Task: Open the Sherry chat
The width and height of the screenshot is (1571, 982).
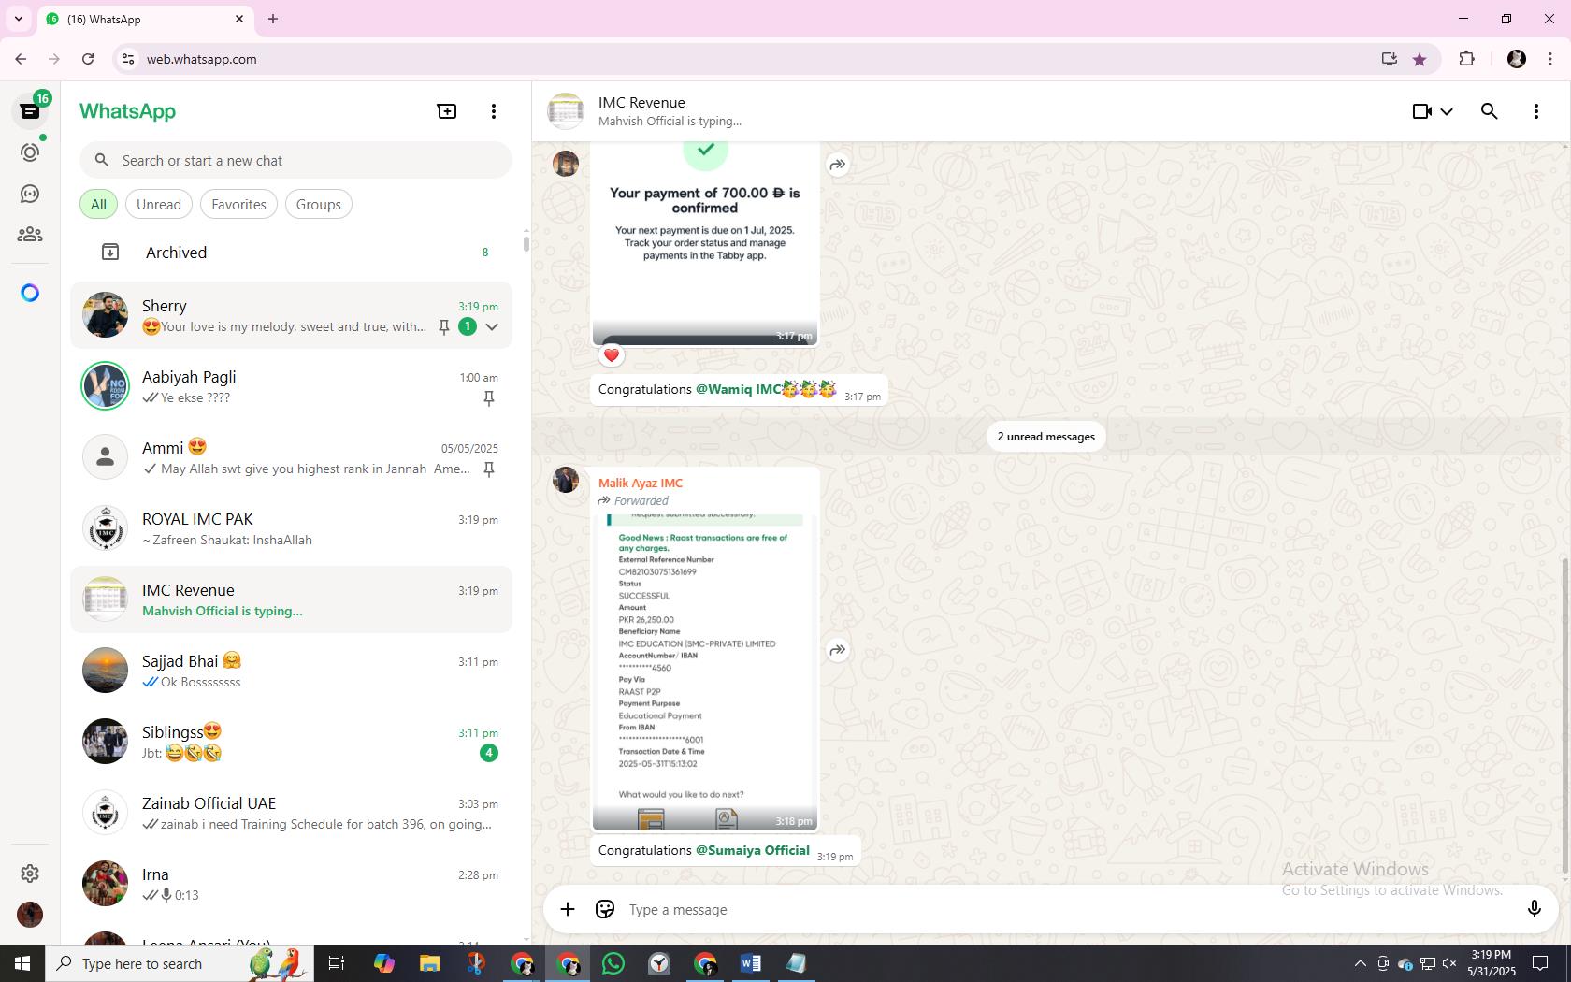Action: [x=291, y=315]
